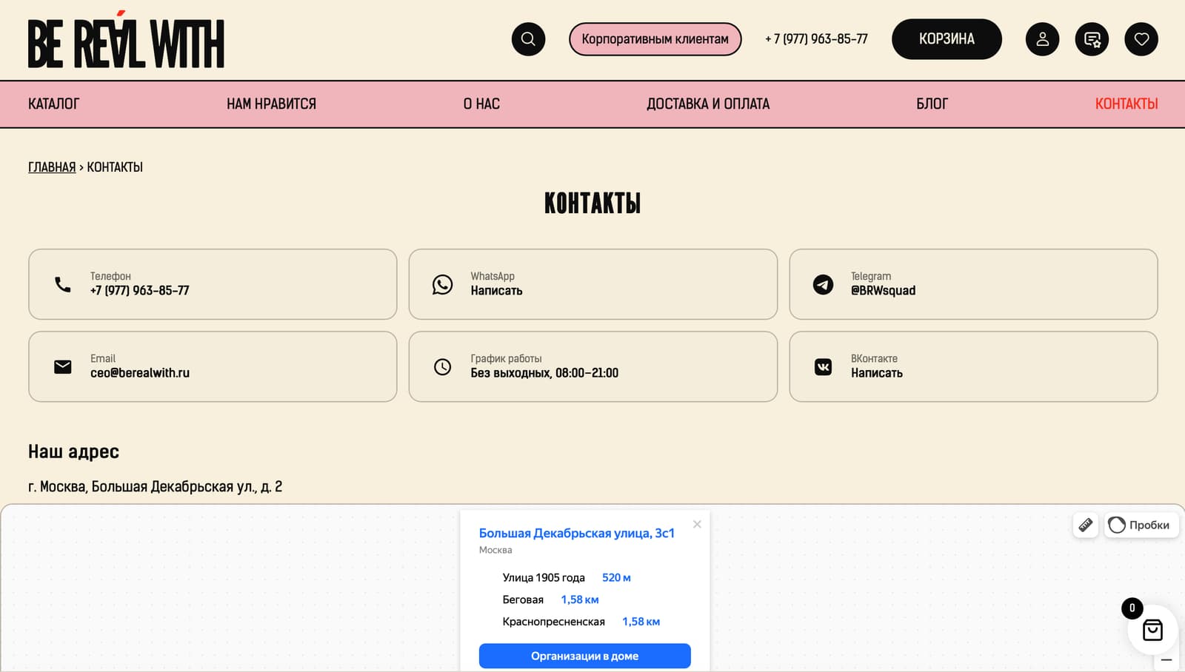Open the О НАС page
The width and height of the screenshot is (1185, 672).
(481, 104)
